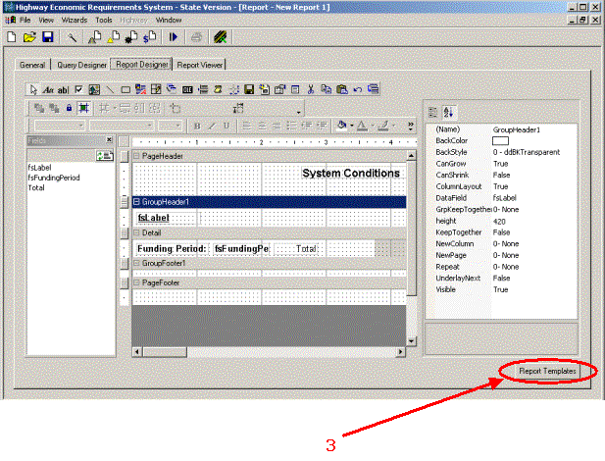This screenshot has height=461, width=605.
Task: Open the font name combo box
Action: click(122, 126)
